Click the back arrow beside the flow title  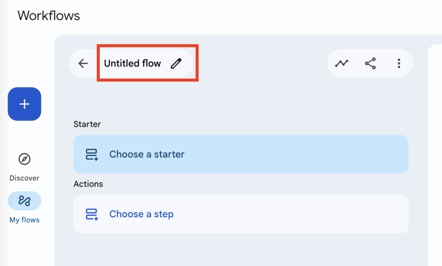83,63
